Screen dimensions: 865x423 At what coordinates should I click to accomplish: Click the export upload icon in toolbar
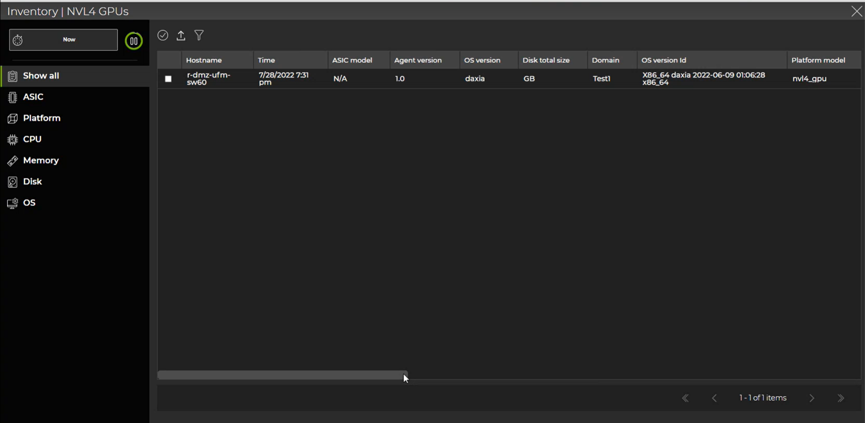coord(181,35)
